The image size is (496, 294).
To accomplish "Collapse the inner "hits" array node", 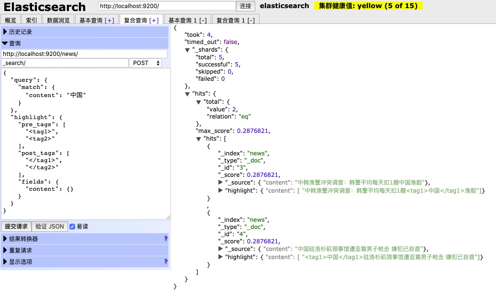I will click(199, 139).
